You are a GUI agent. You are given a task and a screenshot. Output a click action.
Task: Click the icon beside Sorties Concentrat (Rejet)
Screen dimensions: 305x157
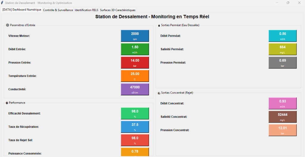click(159, 93)
